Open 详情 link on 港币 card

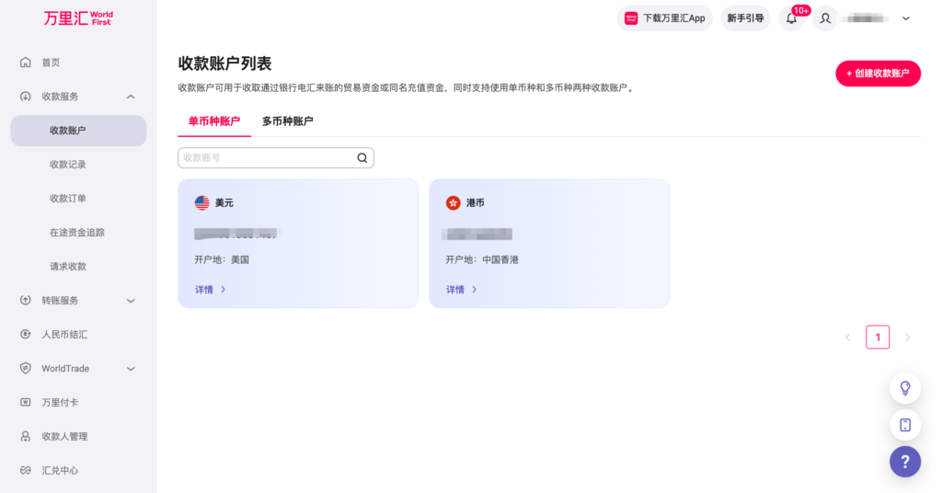pos(462,290)
